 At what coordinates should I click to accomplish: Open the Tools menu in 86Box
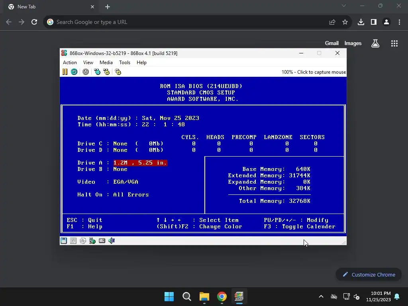pos(125,63)
